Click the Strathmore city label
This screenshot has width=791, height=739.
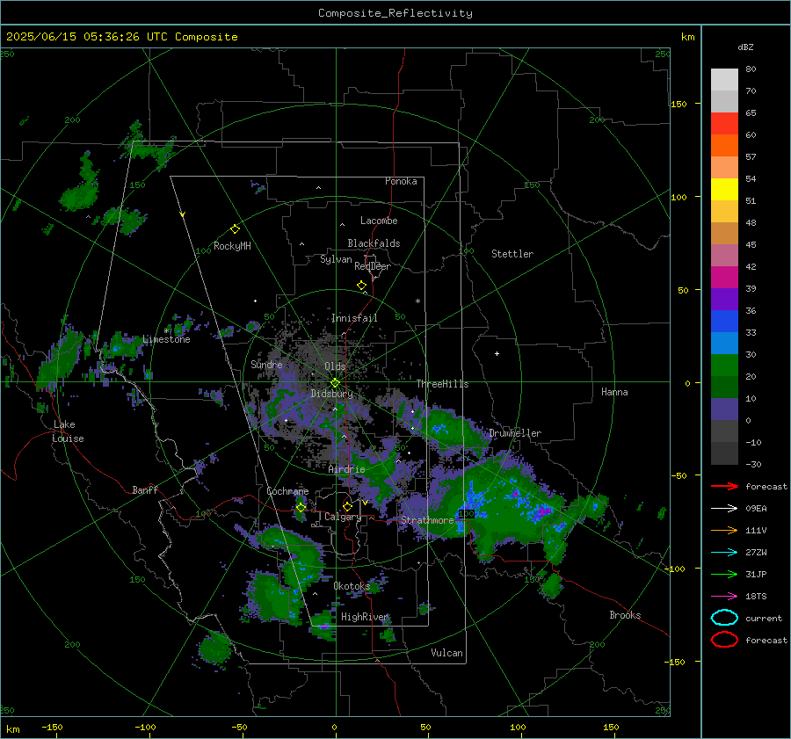(x=427, y=520)
